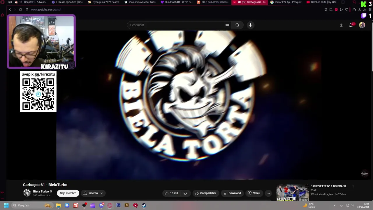
Task: Open O CHEVETTE N° 1 DO BRASIL title
Action: click(x=328, y=186)
